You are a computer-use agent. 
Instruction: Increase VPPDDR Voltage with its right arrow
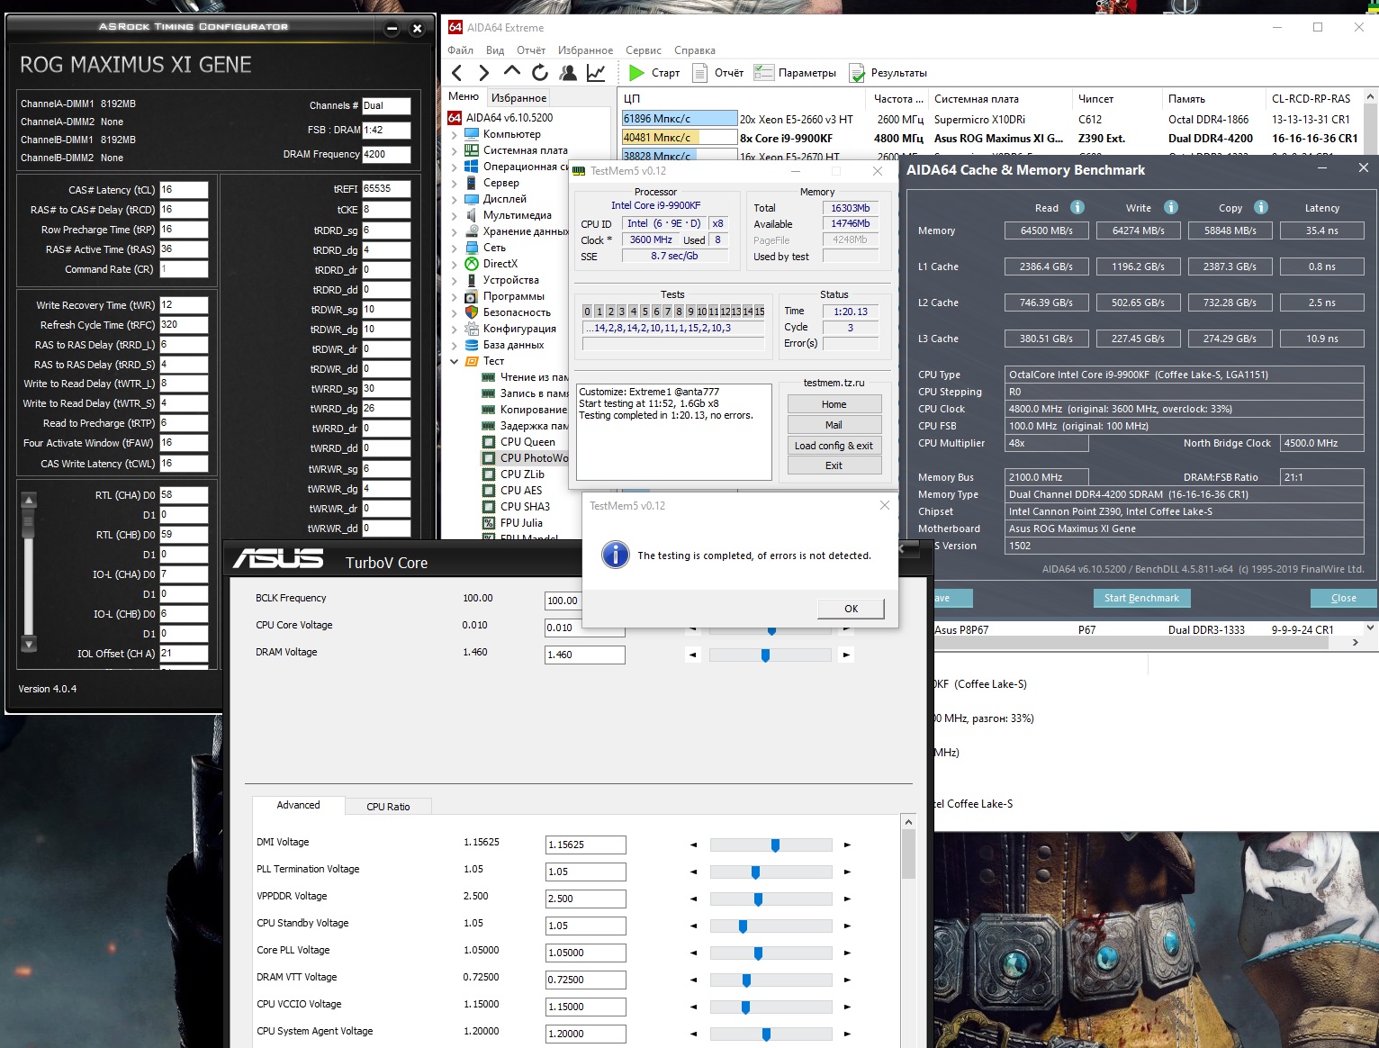(847, 899)
